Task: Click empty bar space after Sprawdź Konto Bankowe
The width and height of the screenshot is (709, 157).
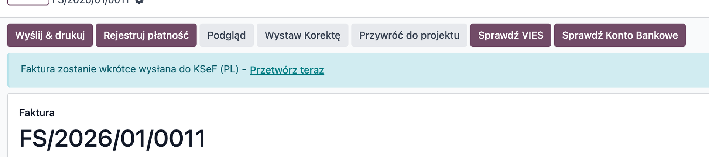Action: tap(697, 35)
